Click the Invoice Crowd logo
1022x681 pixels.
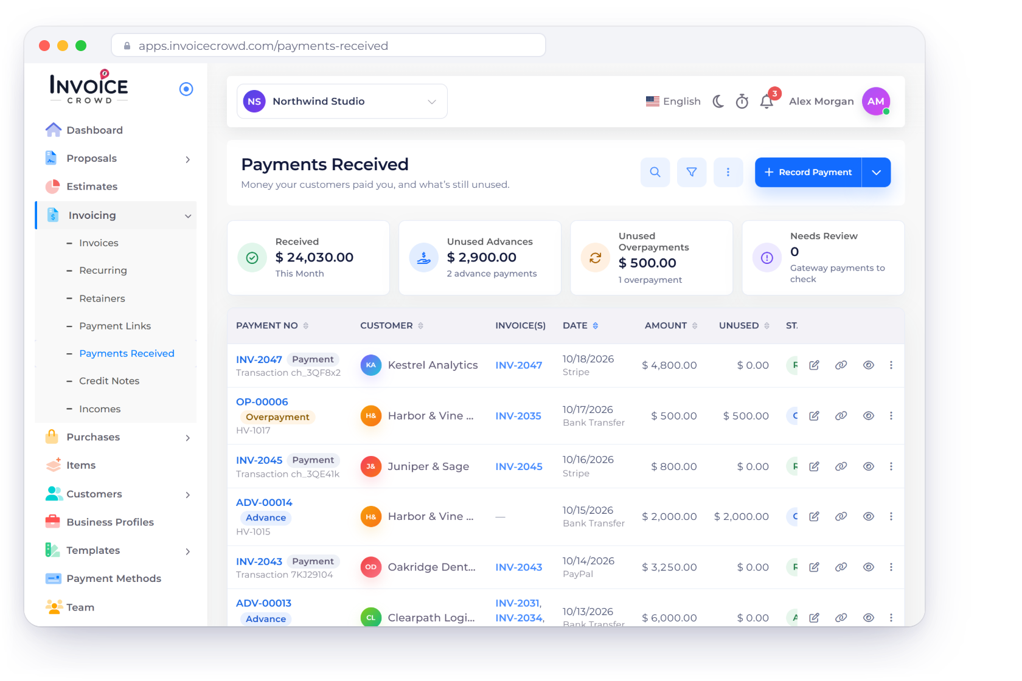pyautogui.click(x=89, y=88)
